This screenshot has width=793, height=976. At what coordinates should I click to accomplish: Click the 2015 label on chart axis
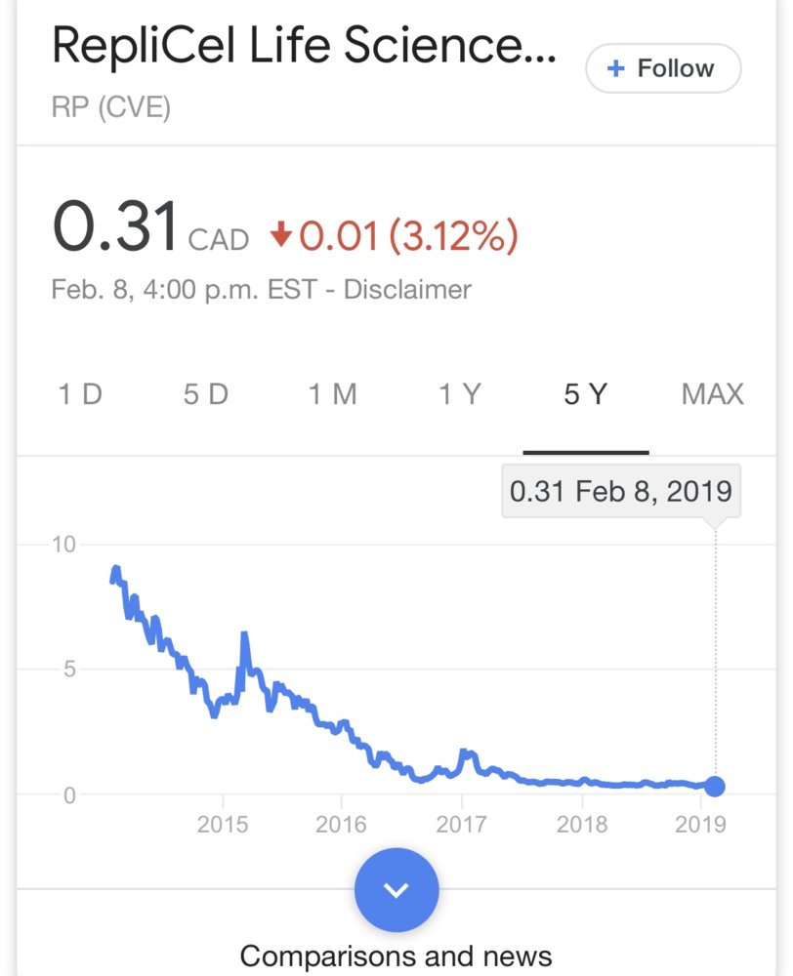coord(223,824)
